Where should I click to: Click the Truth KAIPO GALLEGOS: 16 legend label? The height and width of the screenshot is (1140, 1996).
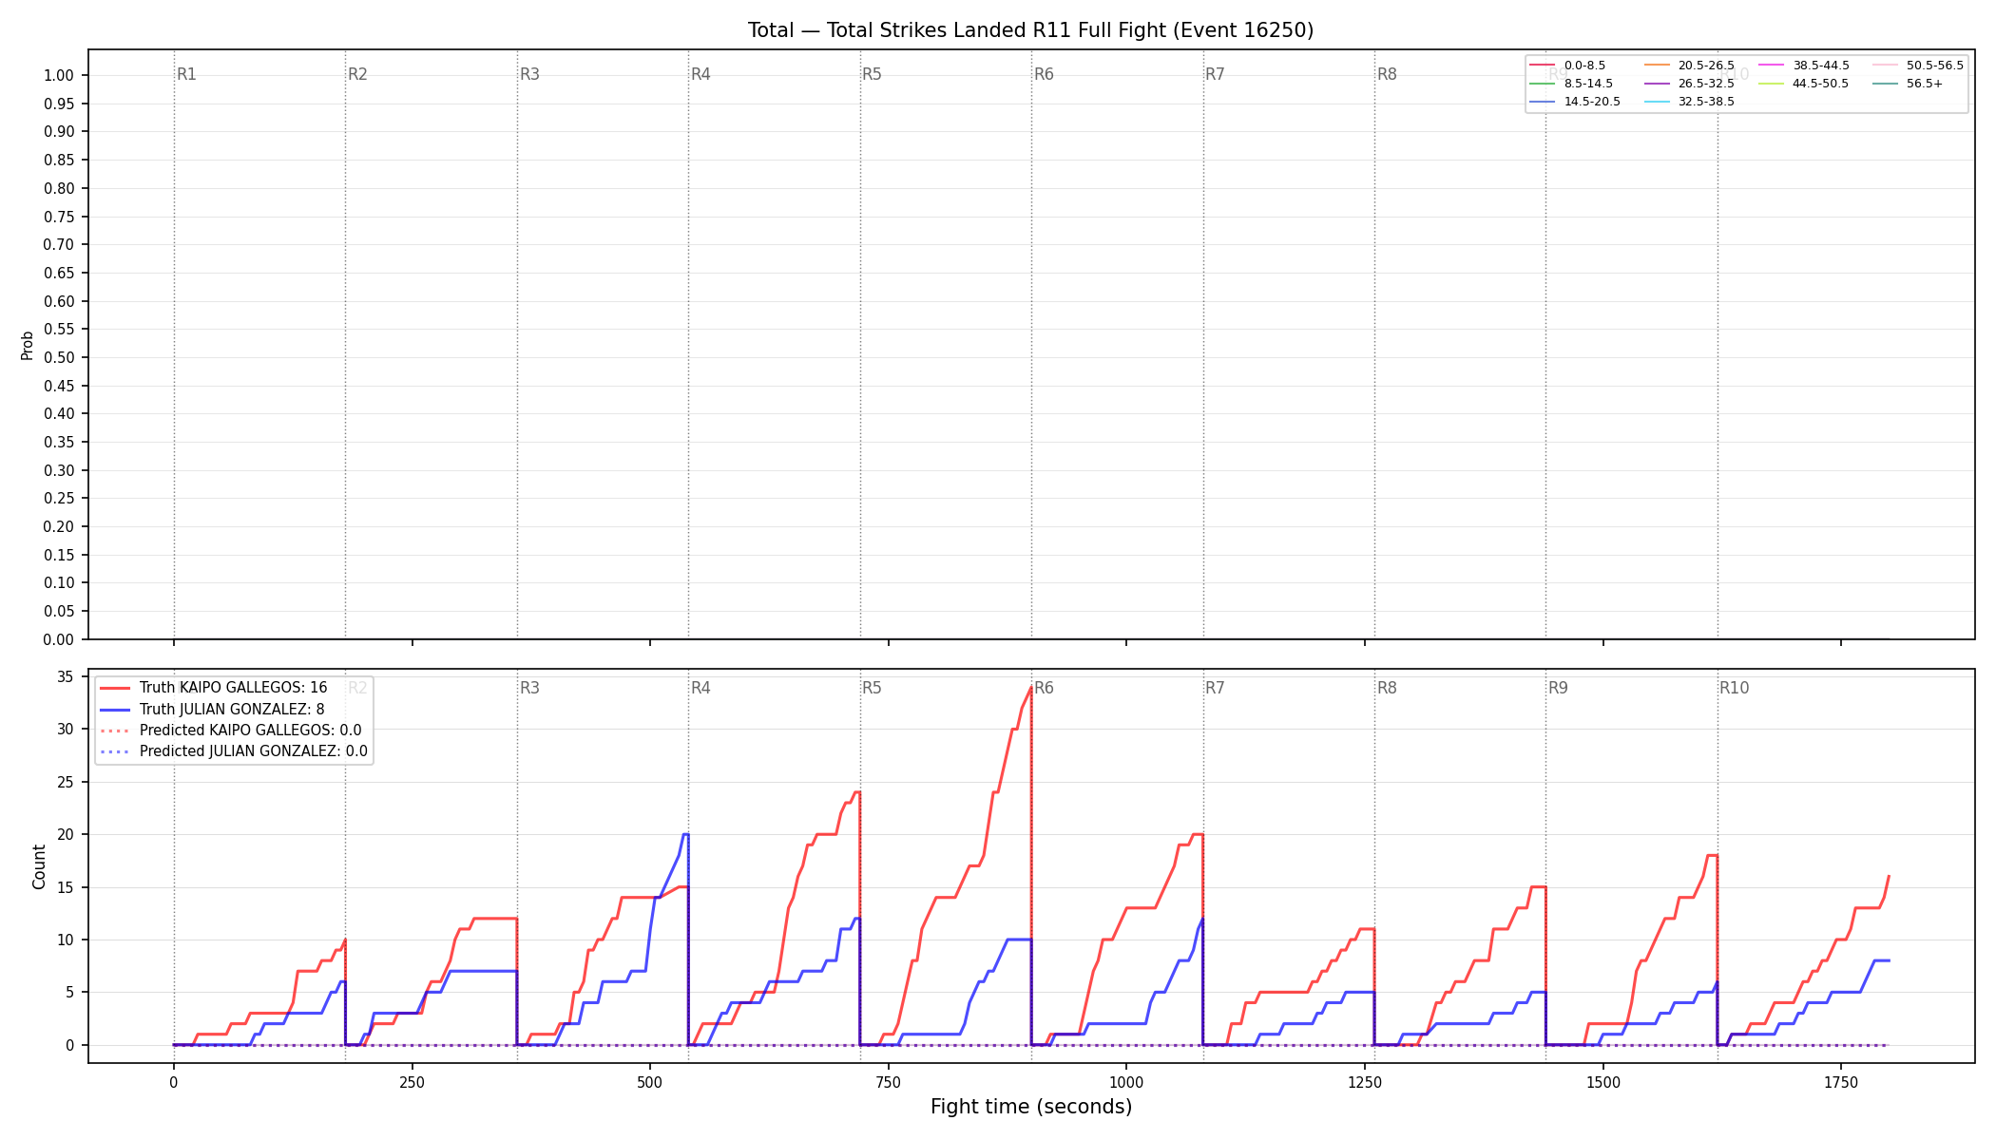pos(233,688)
